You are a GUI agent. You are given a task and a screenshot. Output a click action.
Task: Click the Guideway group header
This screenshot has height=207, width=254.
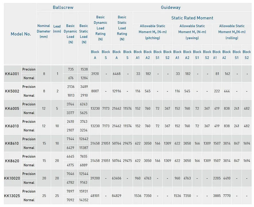(171, 7)
